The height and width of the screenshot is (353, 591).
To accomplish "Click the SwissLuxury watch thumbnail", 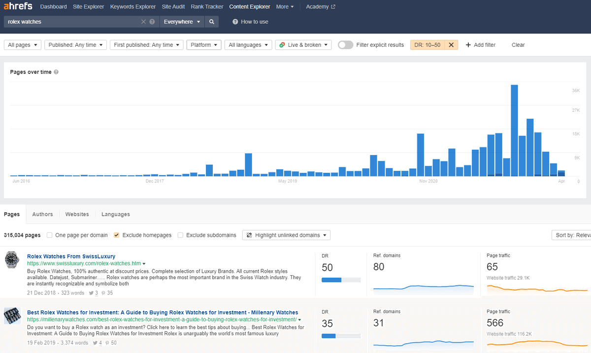I will (x=12, y=260).
